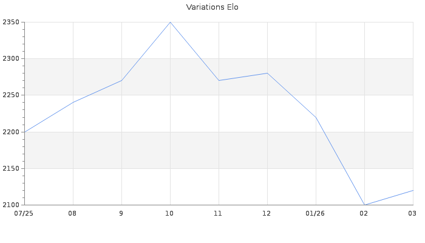This screenshot has height=243, width=425.
Task: Click the 12 x-axis label
Action: [267, 213]
